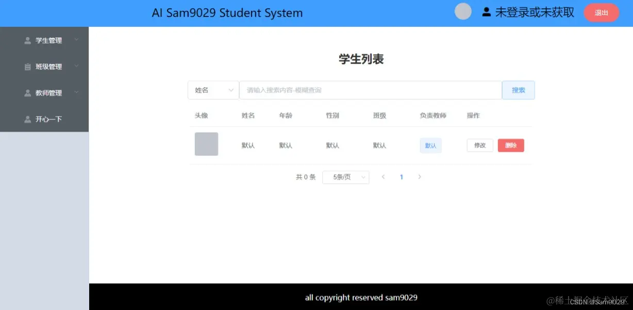The height and width of the screenshot is (310, 633).
Task: Click the 学生管理 sidebar icon
Action: 27,40
